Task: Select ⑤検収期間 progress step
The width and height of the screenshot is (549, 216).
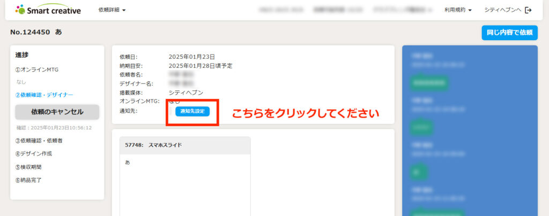Action: tap(28, 167)
